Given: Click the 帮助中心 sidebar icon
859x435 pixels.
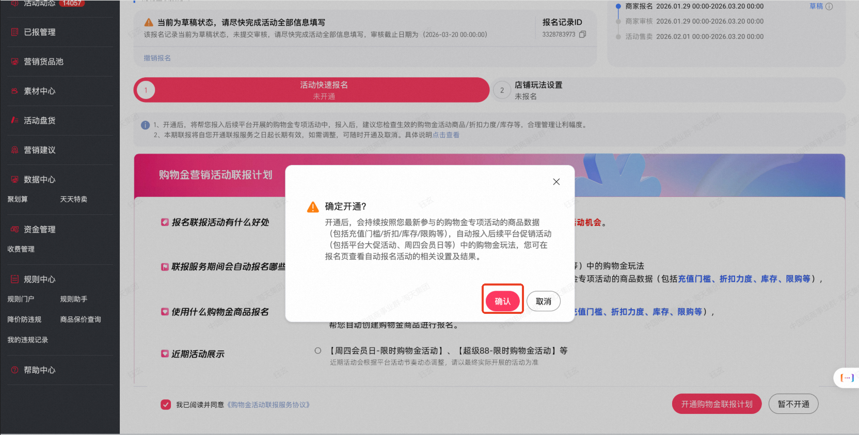Looking at the screenshot, I should tap(14, 370).
